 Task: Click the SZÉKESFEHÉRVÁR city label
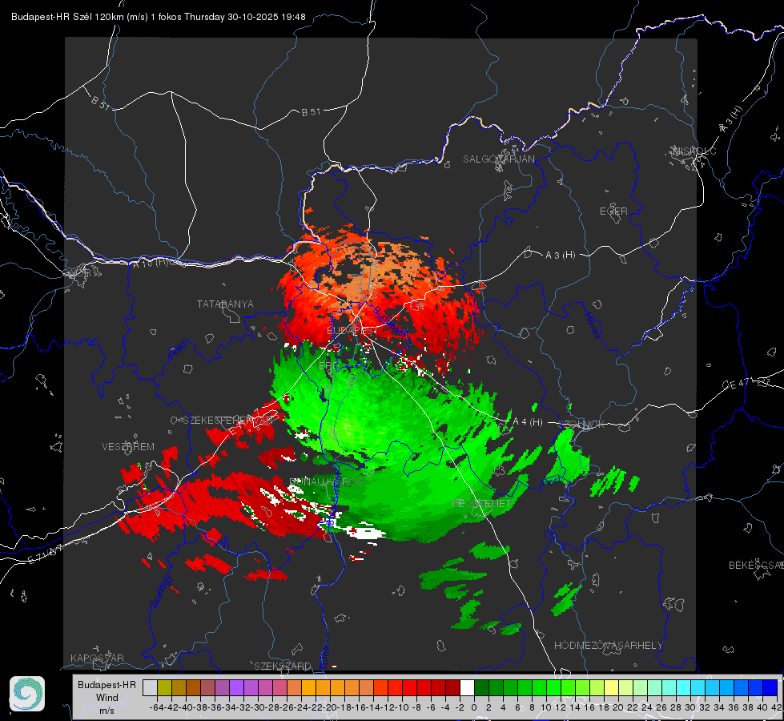(230, 421)
